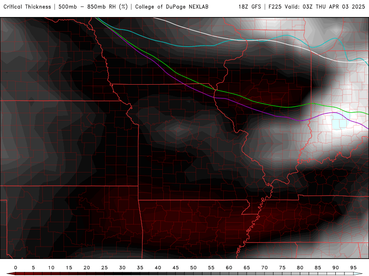Select the "500mb – 850mb RH (%)" label
This screenshot has width=369, height=276.
[93, 7]
